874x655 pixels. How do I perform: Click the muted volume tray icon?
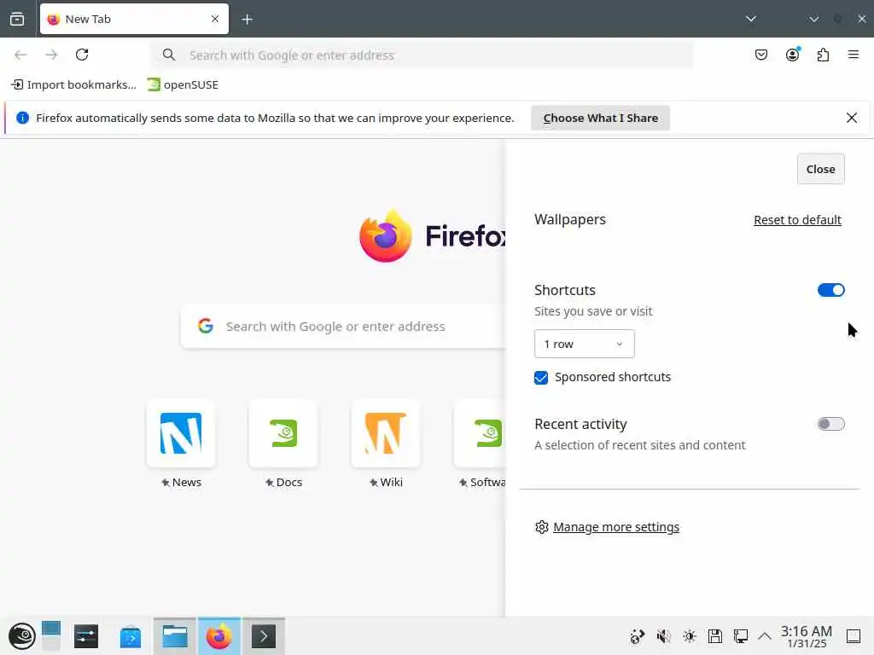click(663, 636)
